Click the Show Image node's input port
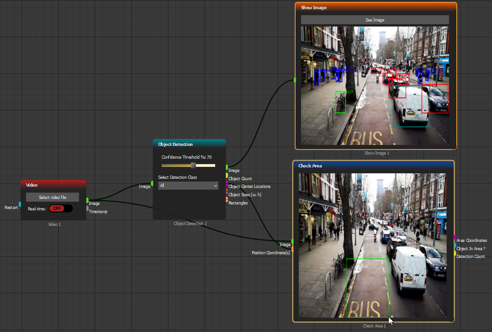 click(x=295, y=80)
